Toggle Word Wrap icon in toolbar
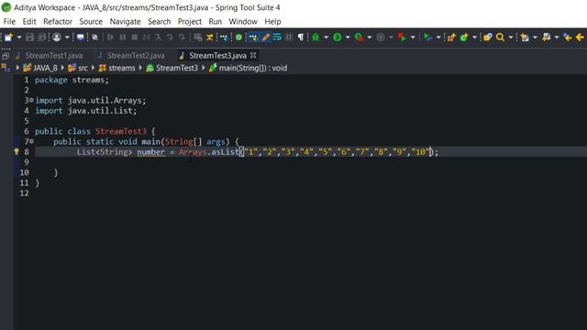The width and height of the screenshot is (587, 330). click(277, 37)
